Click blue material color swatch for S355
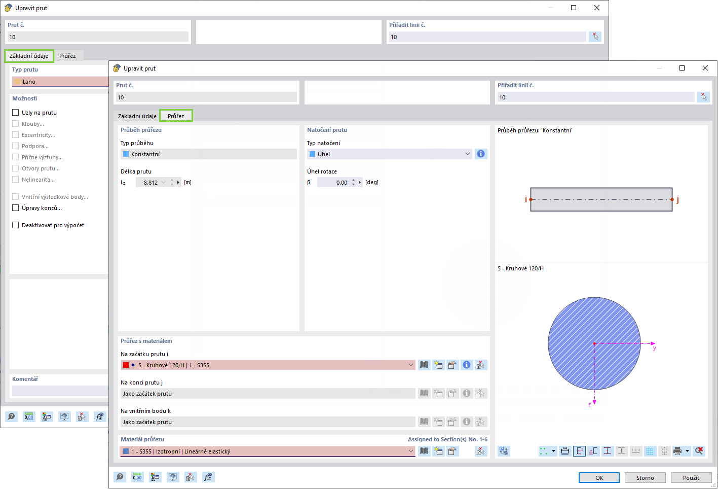718x489 pixels. coord(126,451)
